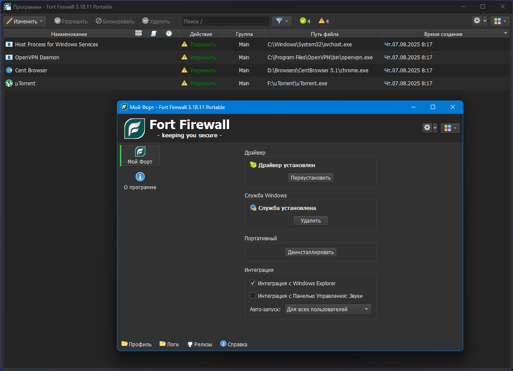Click the Main group cell for OpenVPN Daemon
Screen dimensions: 513x371
coord(244,58)
